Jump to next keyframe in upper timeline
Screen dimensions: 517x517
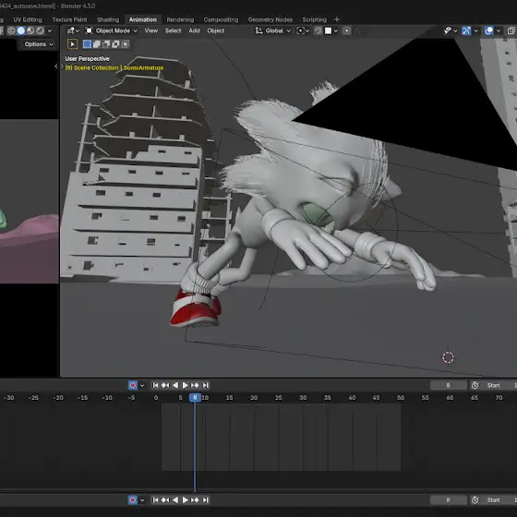[195, 385]
